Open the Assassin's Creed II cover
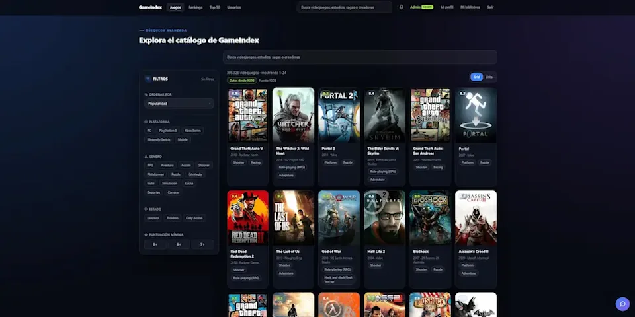The height and width of the screenshot is (317, 635). (476, 218)
